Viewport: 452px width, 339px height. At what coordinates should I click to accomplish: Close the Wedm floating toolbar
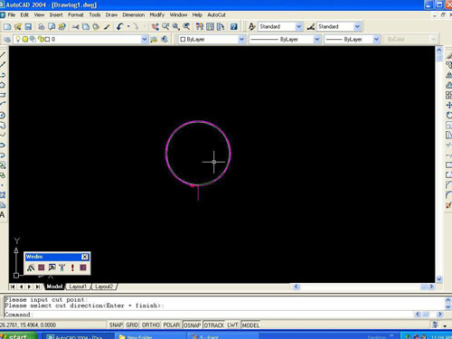click(x=85, y=257)
